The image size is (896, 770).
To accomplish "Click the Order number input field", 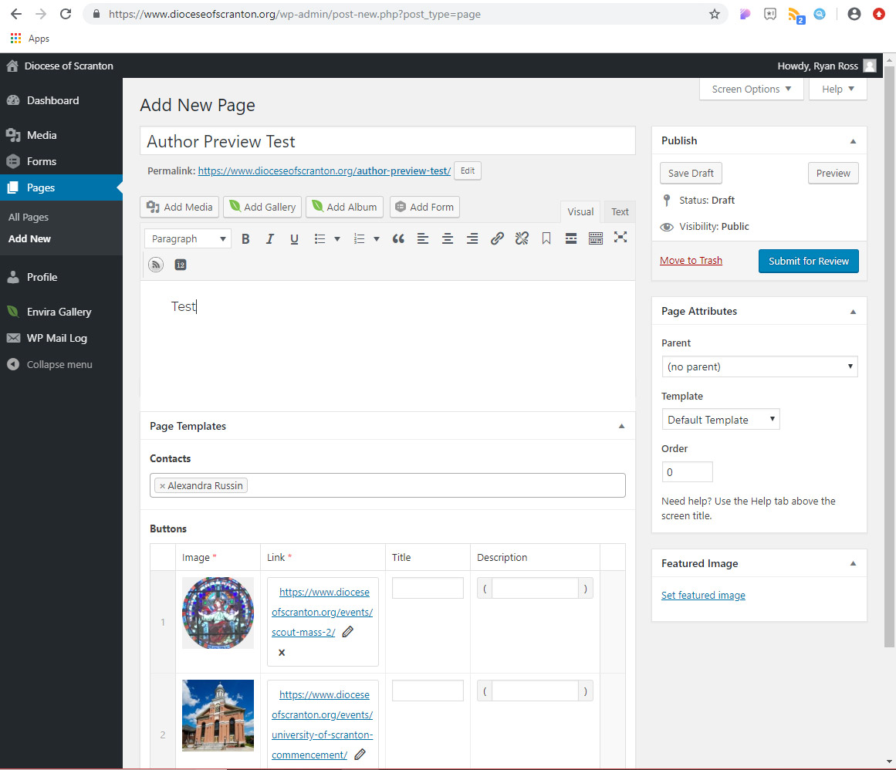I will pos(687,472).
